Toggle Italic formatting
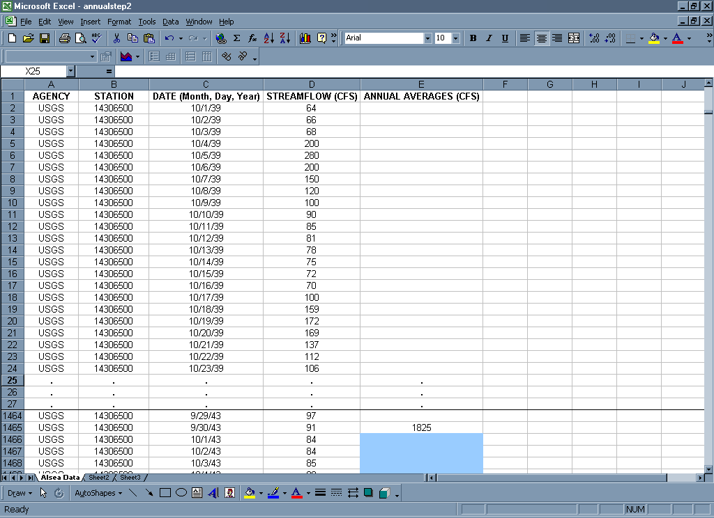Image resolution: width=714 pixels, height=518 pixels. click(x=489, y=38)
